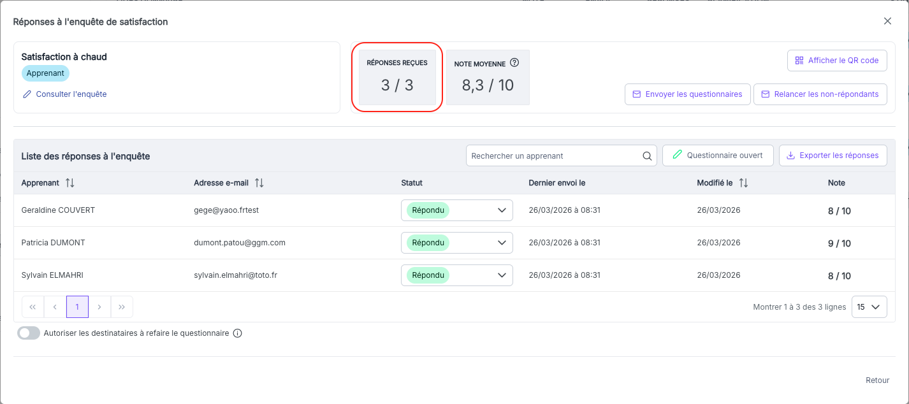Click the Rechercher un apprenant field
The height and width of the screenshot is (404, 909).
click(x=562, y=155)
